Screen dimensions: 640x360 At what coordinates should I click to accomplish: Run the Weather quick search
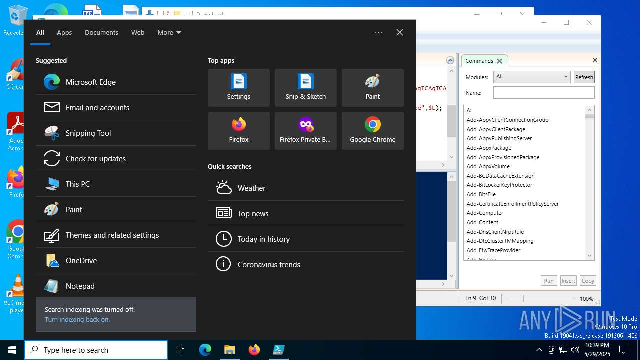(306, 188)
